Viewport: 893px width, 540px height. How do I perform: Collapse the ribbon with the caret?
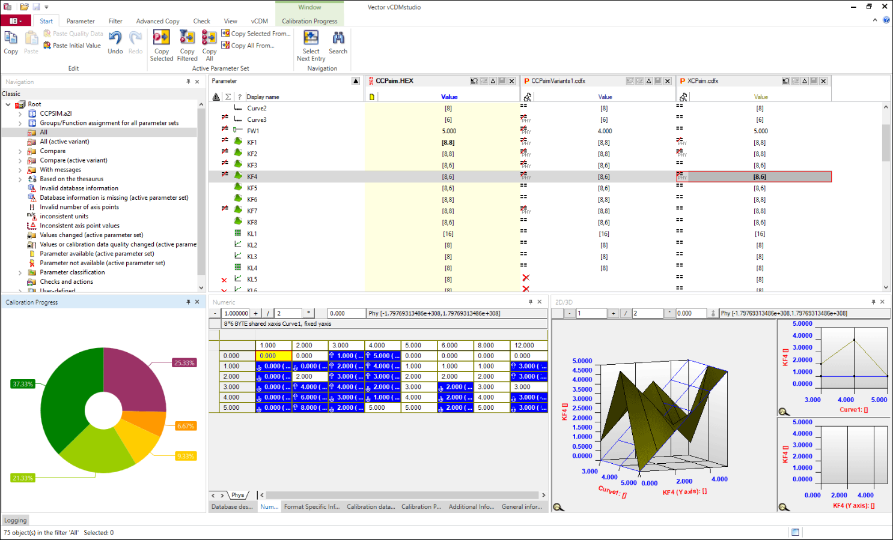(874, 20)
